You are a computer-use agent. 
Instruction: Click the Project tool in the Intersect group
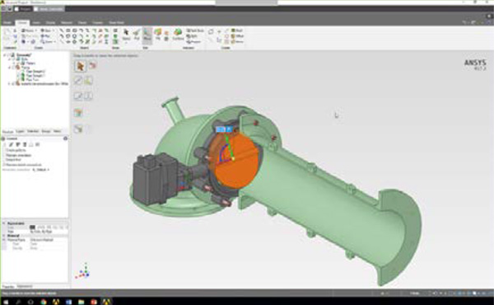(193, 42)
